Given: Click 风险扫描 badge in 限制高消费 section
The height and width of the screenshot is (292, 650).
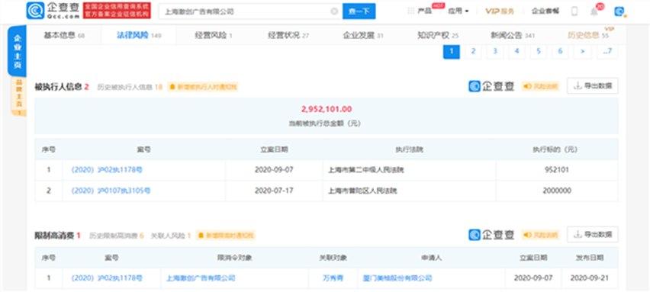Looking at the screenshot, I should pyautogui.click(x=540, y=235).
